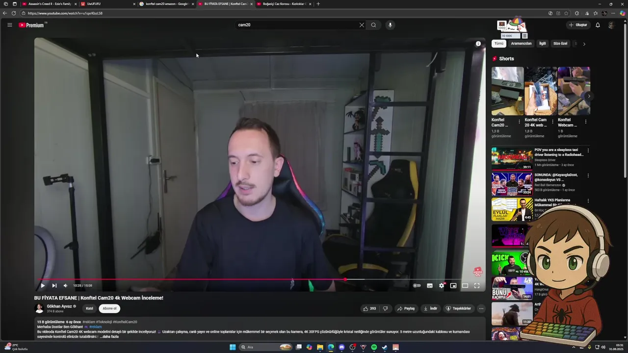Open options for POV sleepless taxi video
Image resolution: width=628 pixels, height=353 pixels.
tap(588, 151)
